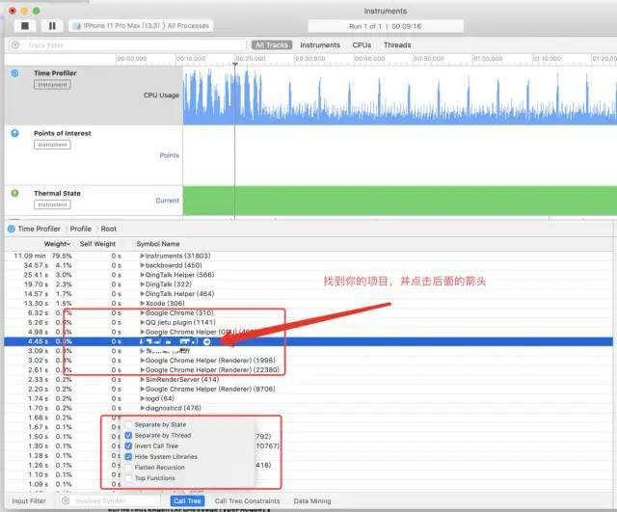This screenshot has height=512, width=617.
Task: Click the Instrument badge under Time Profiler
Action: click(x=52, y=85)
